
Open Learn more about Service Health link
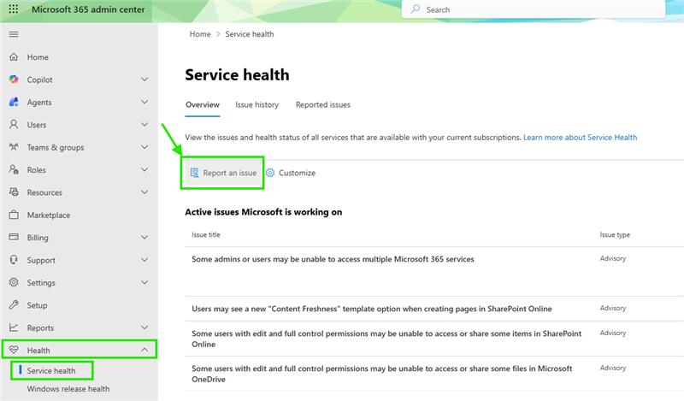click(581, 138)
